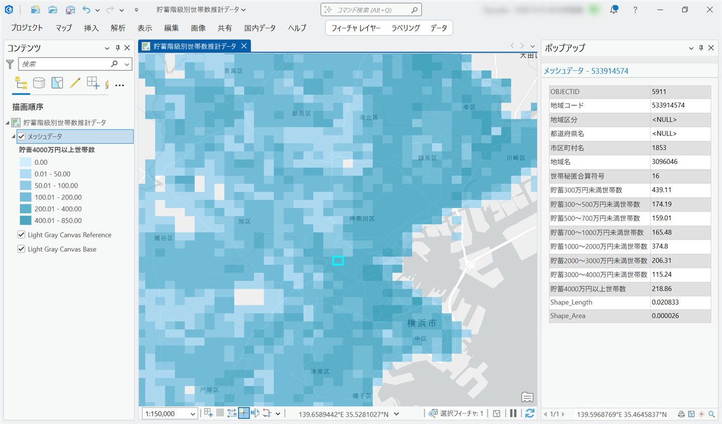
Task: Click the notifications bell icon
Action: coord(614,10)
